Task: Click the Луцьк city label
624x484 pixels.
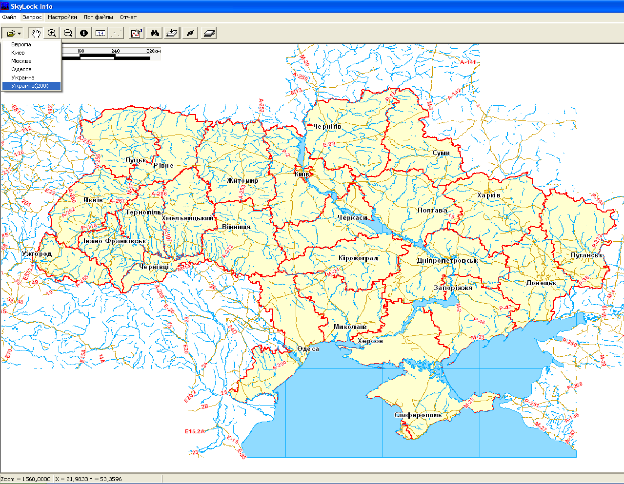Action: pos(136,160)
